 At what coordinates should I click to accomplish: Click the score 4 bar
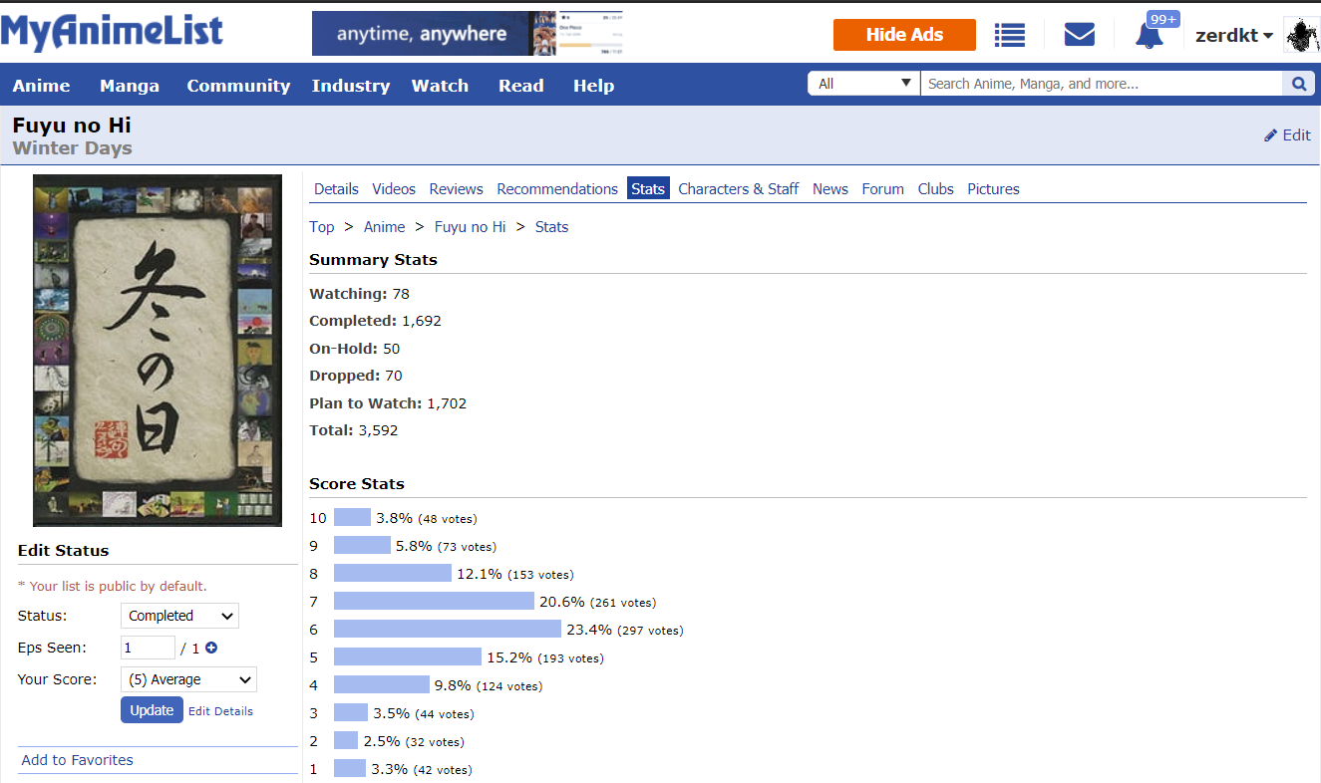pyautogui.click(x=382, y=685)
